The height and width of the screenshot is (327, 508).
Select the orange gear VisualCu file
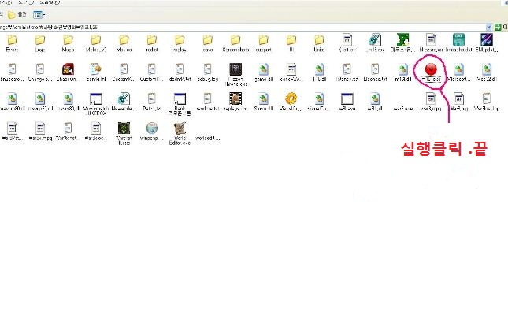pos(291,99)
